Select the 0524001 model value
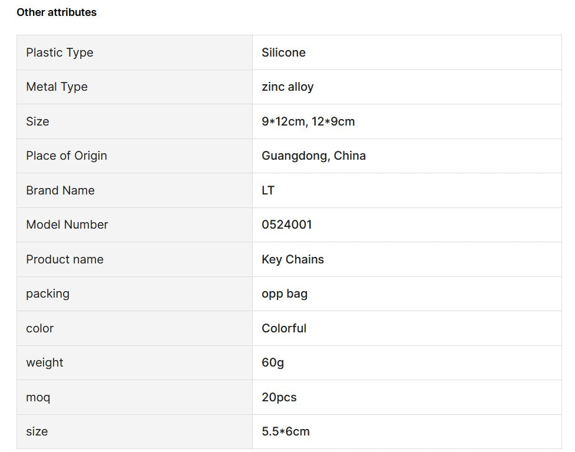The height and width of the screenshot is (452, 575). coord(287,225)
